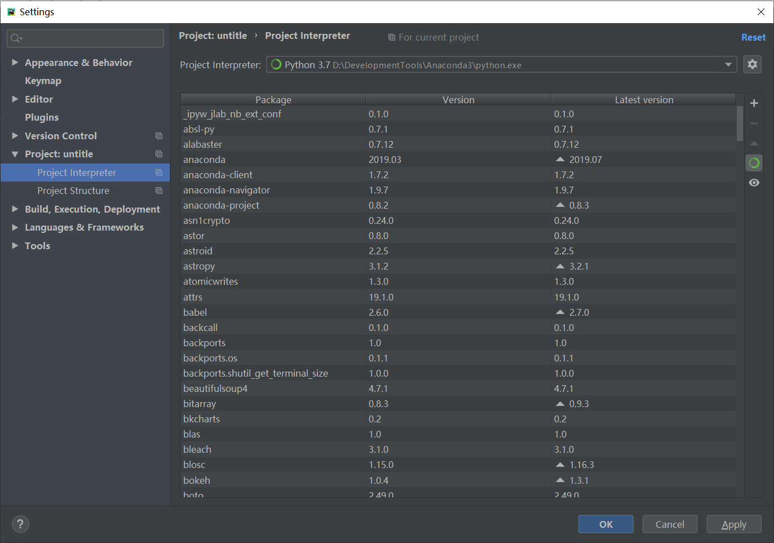Expand the Languages & Frameworks section
The image size is (774, 543).
[15, 227]
